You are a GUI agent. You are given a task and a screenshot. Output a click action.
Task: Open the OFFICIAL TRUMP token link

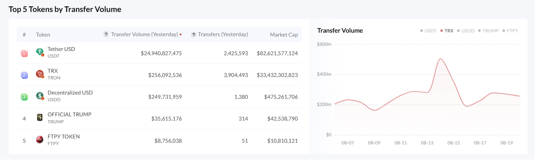[x=69, y=114]
